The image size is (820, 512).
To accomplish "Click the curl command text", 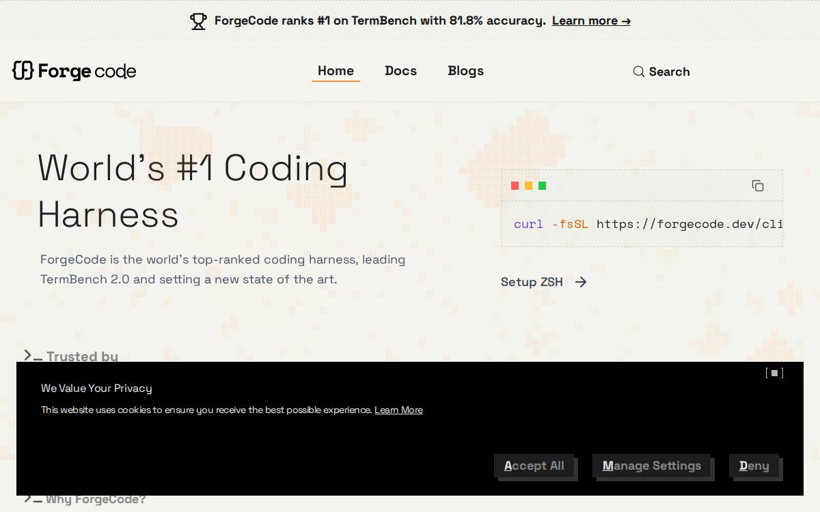I will (x=648, y=224).
